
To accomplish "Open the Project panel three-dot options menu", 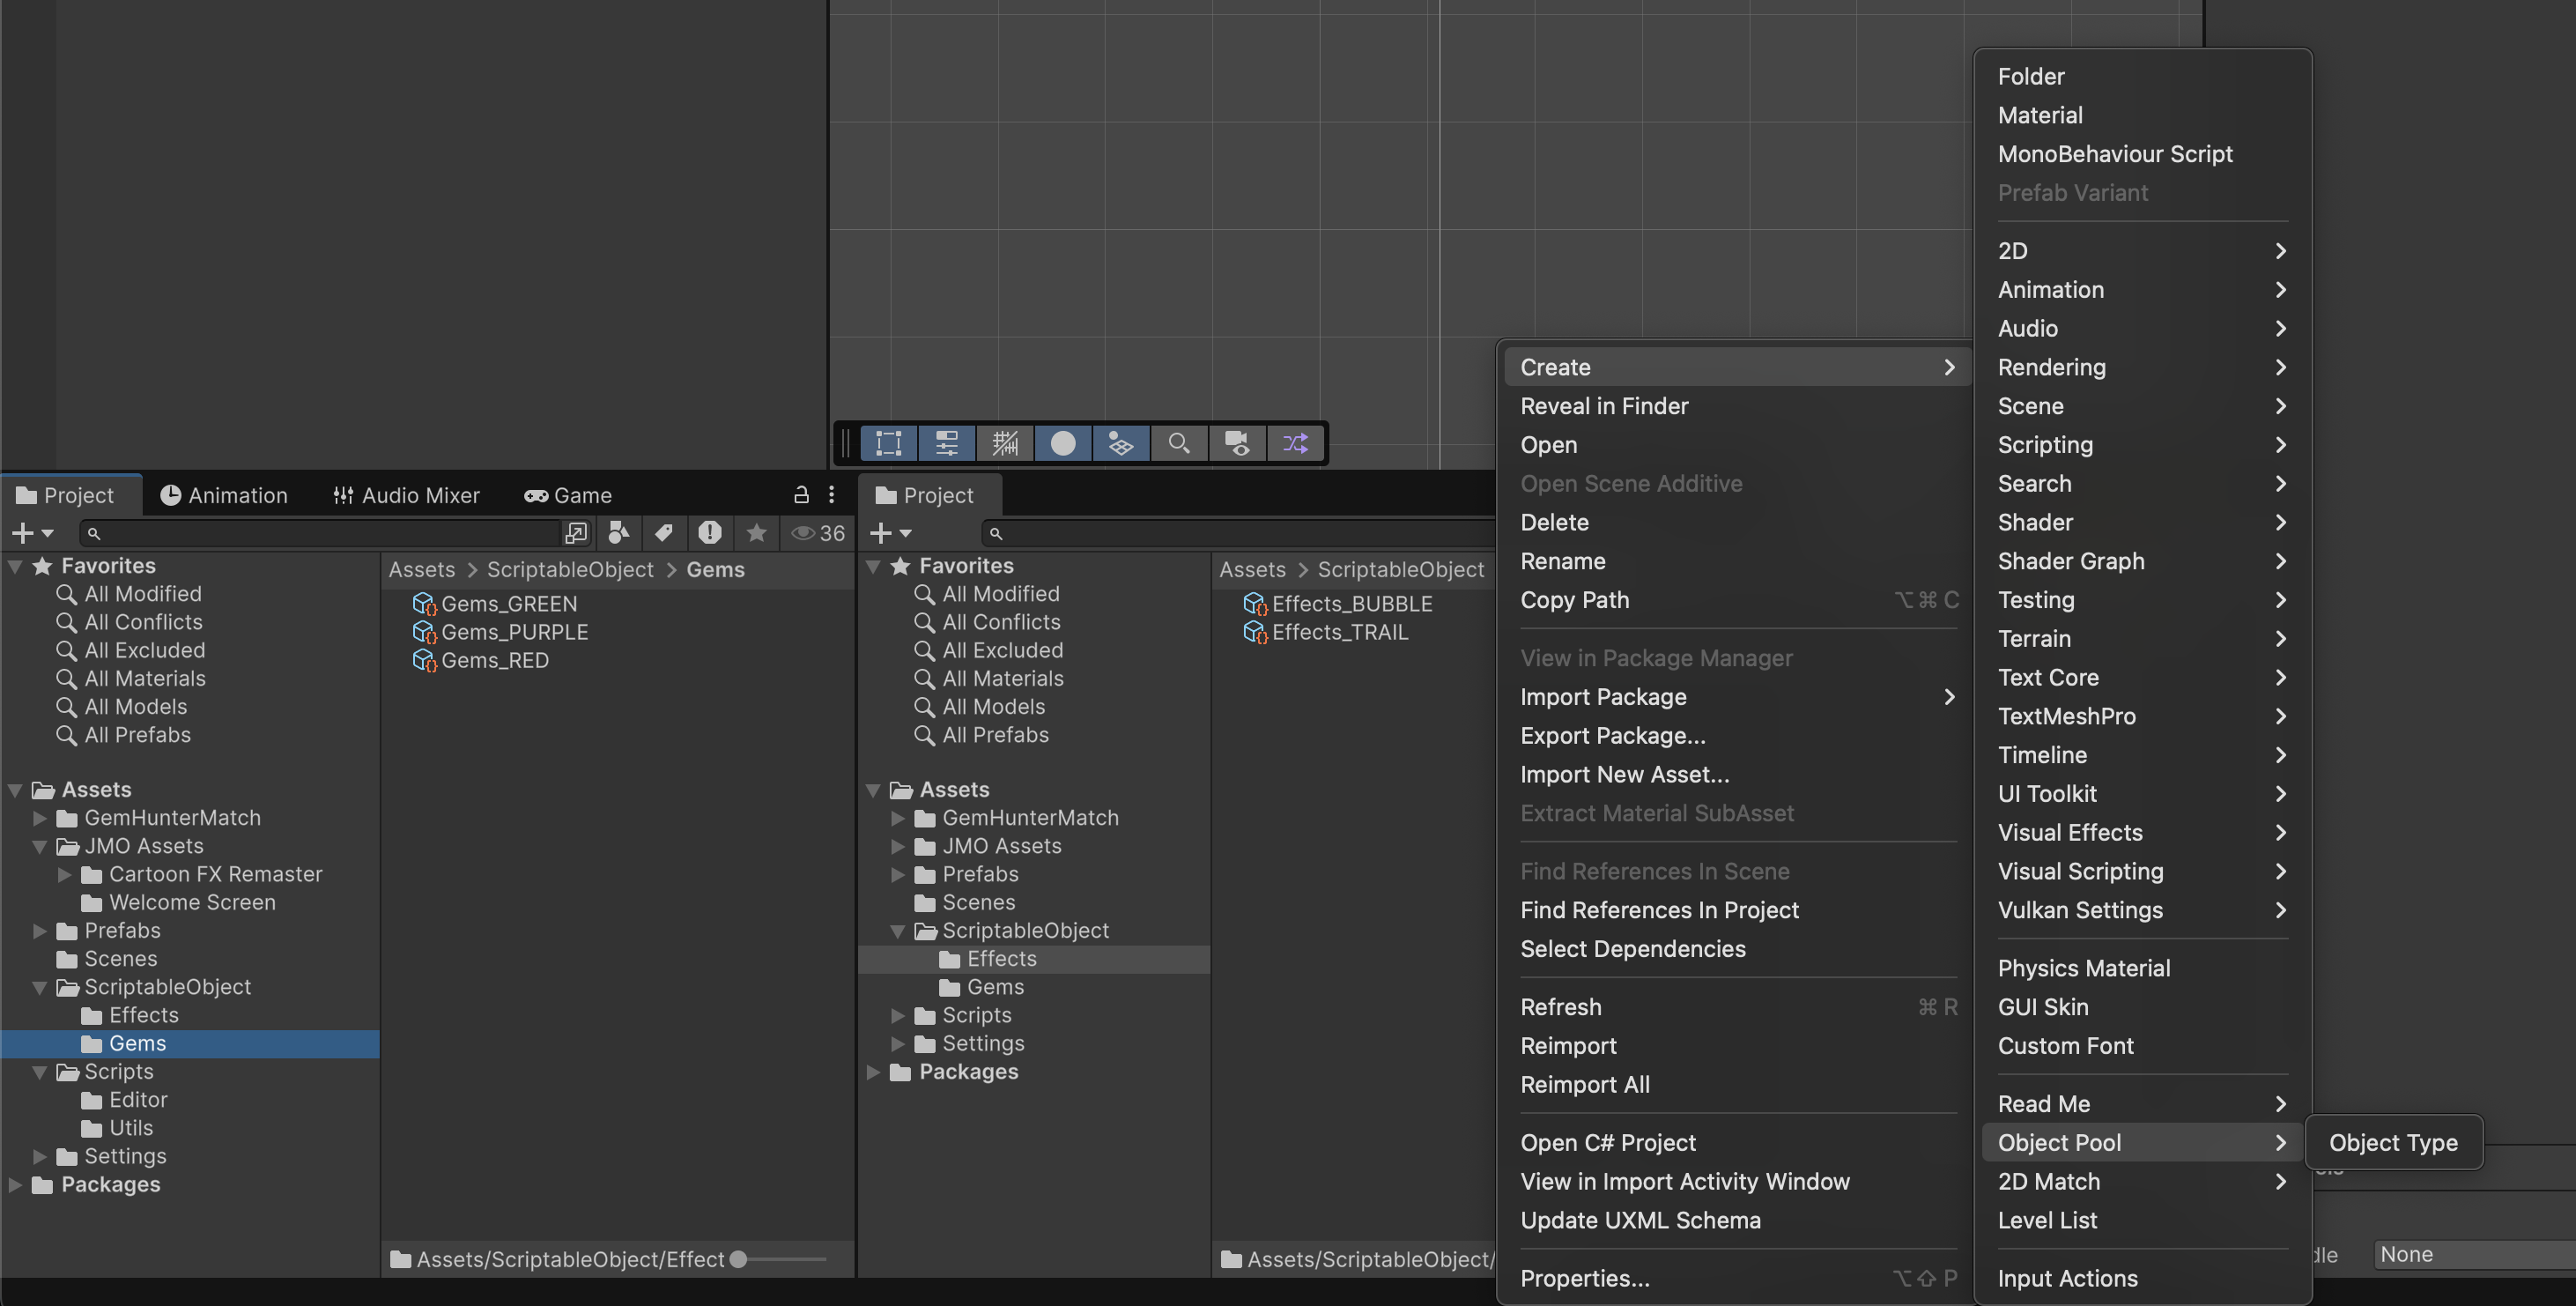I will coord(831,495).
